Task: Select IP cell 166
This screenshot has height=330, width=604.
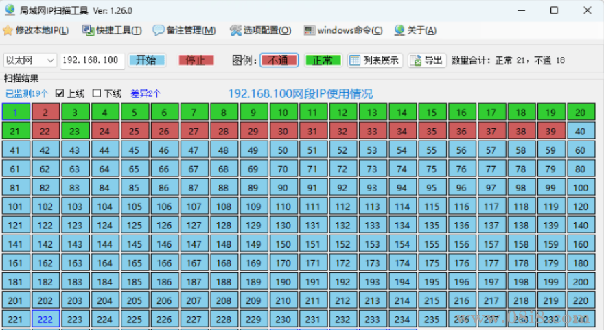Action: pyautogui.click(x=165, y=263)
